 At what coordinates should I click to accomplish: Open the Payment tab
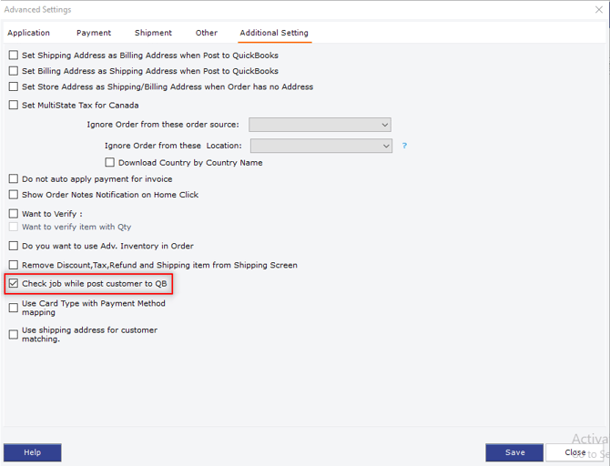pos(94,34)
